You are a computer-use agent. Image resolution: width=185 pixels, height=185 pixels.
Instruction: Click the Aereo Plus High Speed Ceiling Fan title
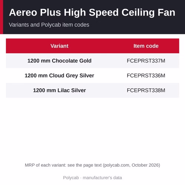tap(92, 13)
